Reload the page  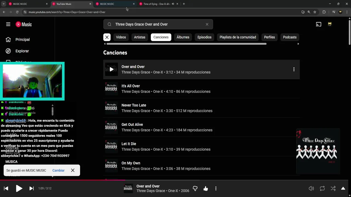pyautogui.click(x=17, y=12)
